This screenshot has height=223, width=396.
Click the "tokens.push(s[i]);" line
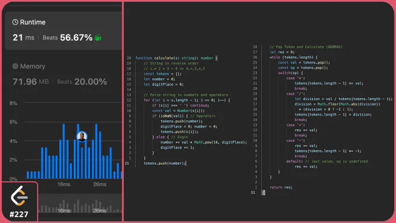click(x=179, y=132)
